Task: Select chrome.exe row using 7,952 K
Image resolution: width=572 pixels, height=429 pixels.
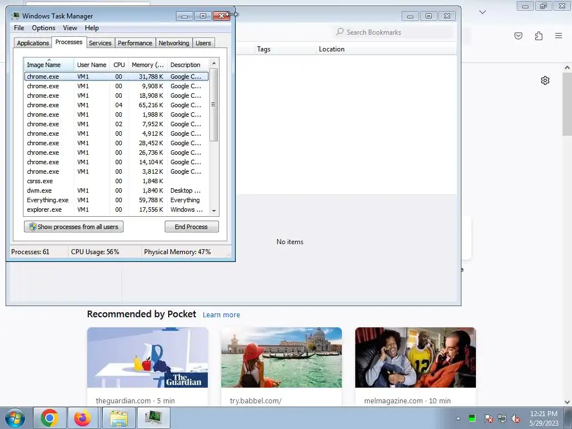Action: tap(116, 124)
